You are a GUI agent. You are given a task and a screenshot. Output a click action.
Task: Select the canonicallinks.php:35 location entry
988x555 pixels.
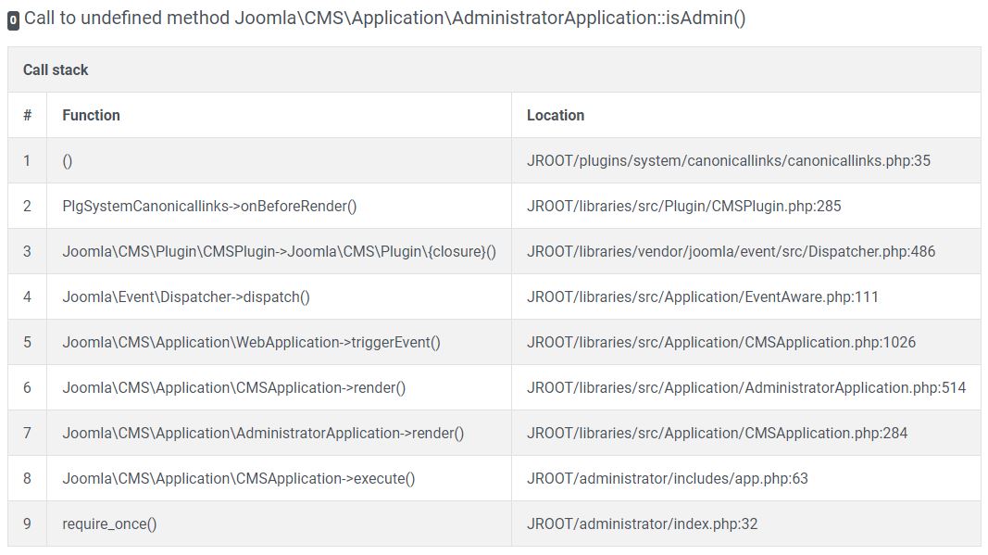[730, 160]
